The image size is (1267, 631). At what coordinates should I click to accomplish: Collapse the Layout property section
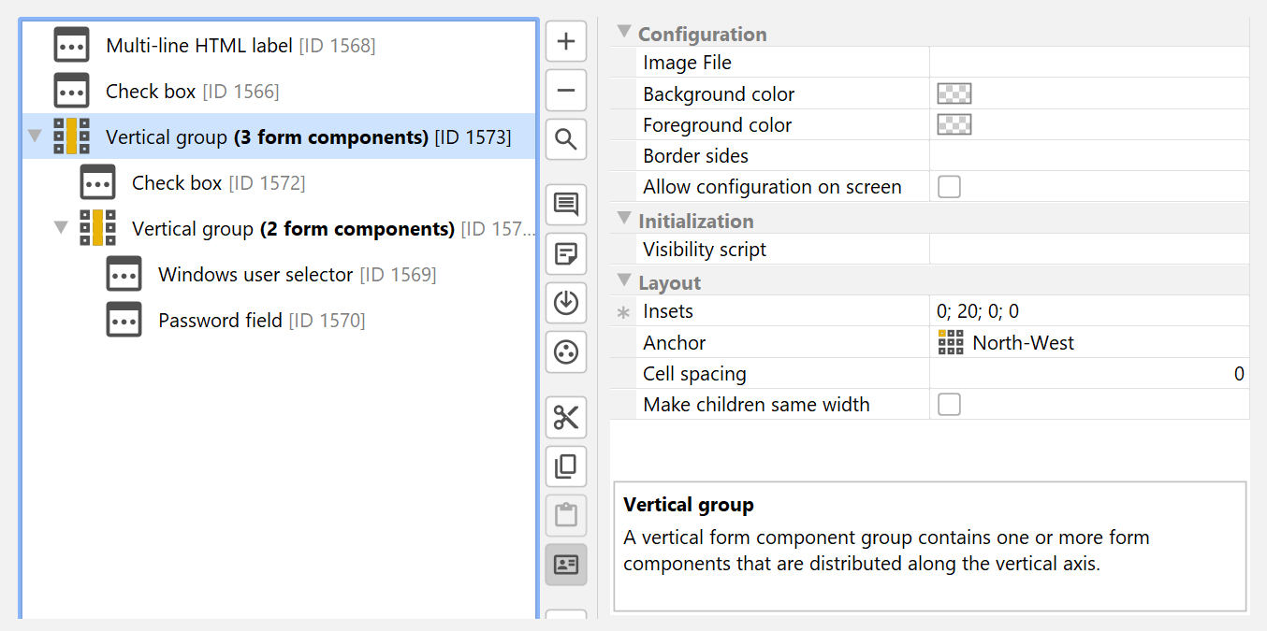click(624, 281)
